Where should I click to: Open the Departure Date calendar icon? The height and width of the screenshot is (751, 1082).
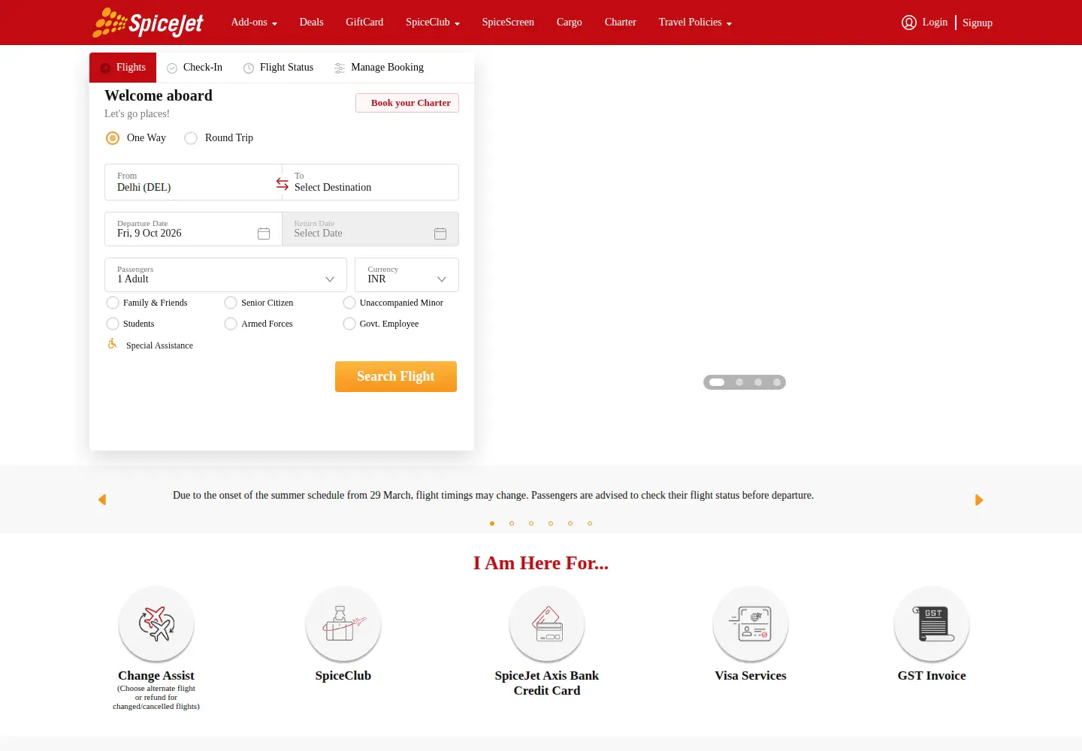click(x=264, y=234)
